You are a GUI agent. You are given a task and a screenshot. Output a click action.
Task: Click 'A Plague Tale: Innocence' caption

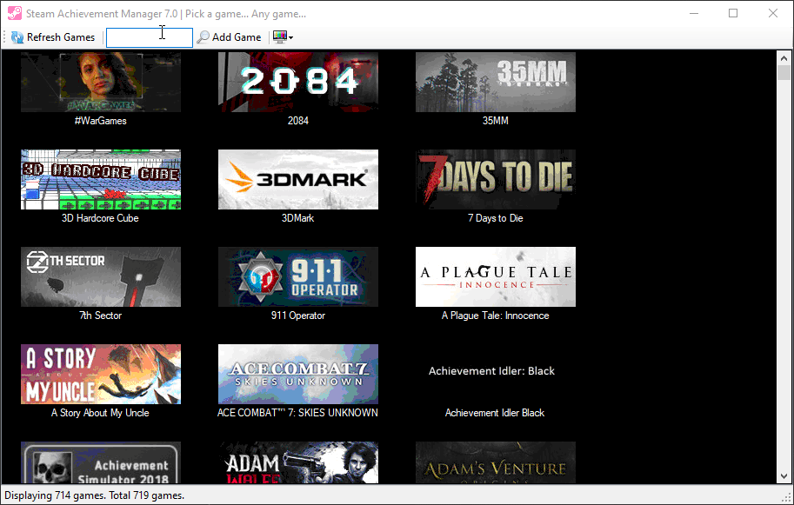pyautogui.click(x=495, y=316)
